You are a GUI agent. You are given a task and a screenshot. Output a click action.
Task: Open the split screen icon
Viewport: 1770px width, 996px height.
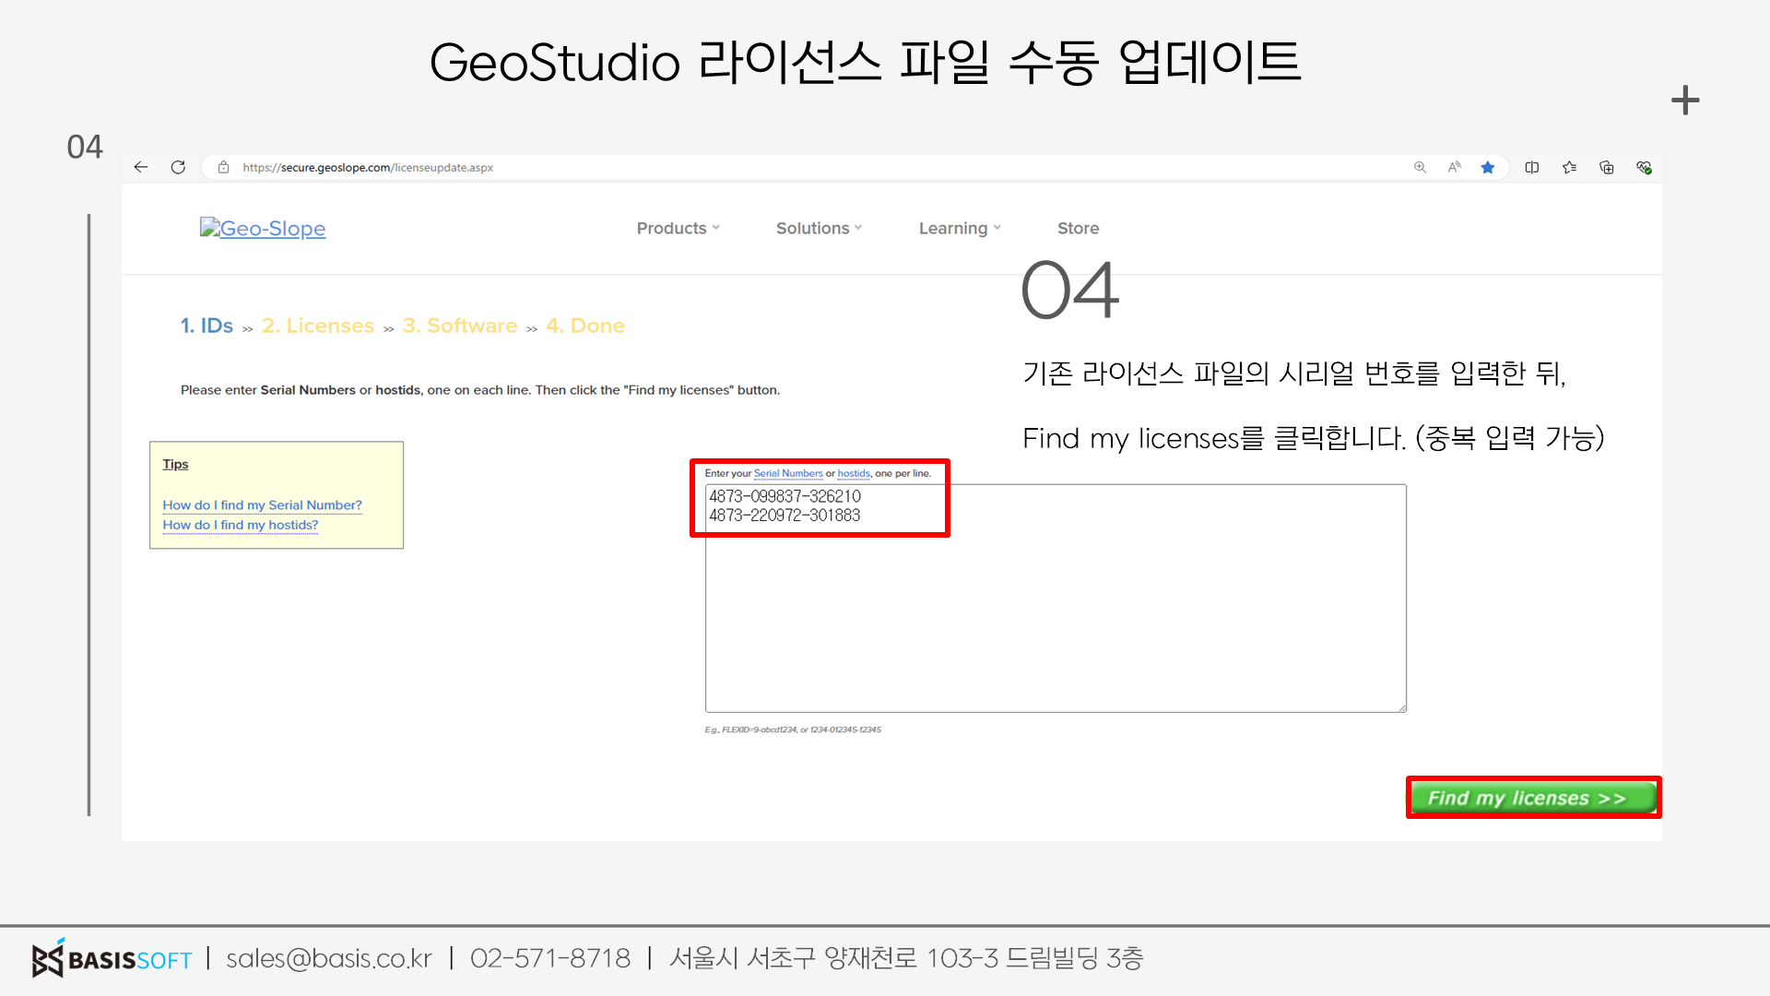point(1532,167)
